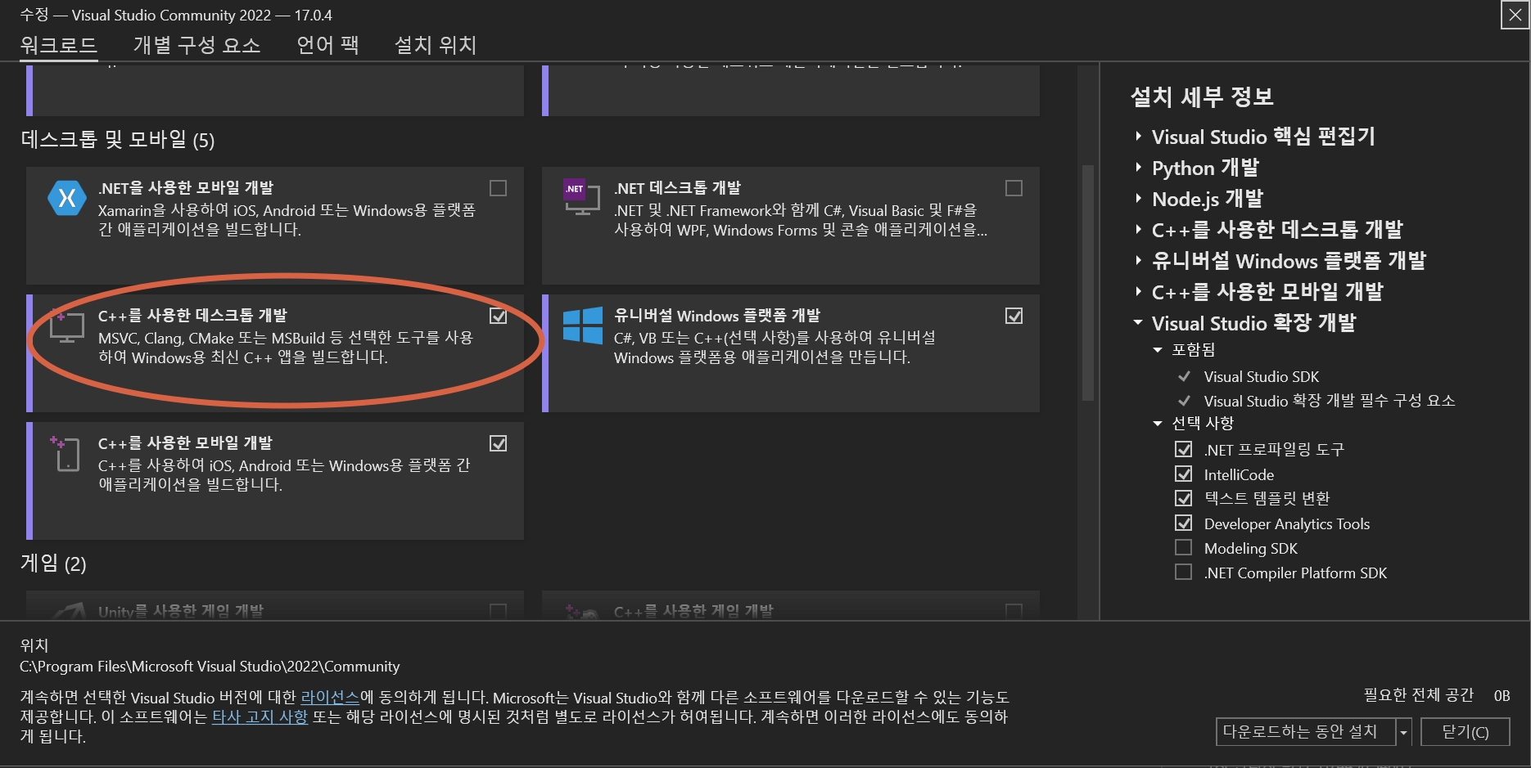Enable Modeling SDK option
This screenshot has width=1531, height=768.
[1183, 547]
